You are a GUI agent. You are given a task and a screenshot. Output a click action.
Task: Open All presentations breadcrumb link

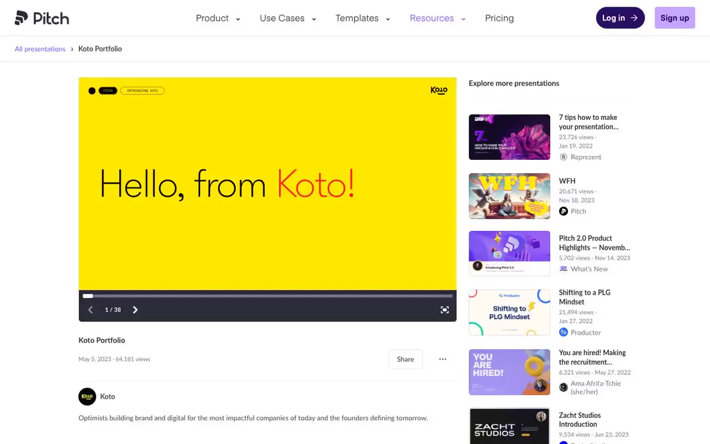(40, 49)
